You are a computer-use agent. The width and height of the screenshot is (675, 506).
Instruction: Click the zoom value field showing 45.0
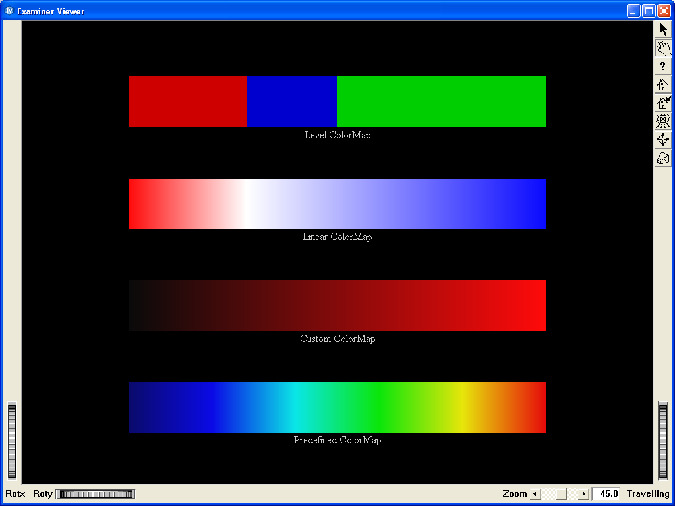606,494
